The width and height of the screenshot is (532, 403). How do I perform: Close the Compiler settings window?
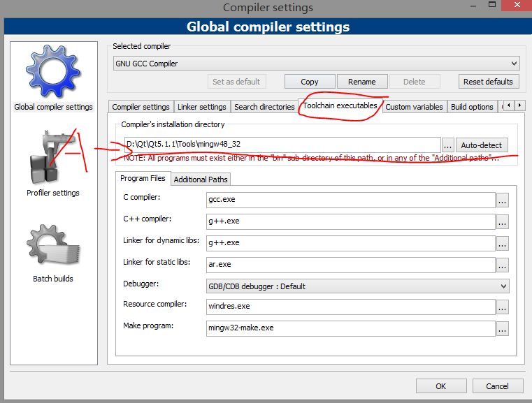[x=517, y=5]
